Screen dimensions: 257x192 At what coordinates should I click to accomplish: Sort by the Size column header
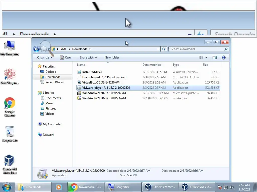click(x=211, y=65)
